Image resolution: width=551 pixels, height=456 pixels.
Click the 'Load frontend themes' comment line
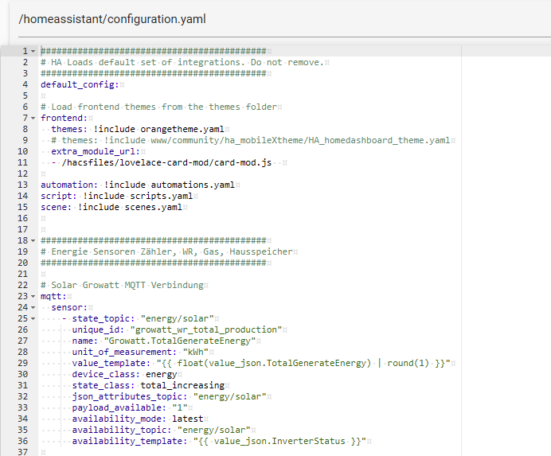[x=158, y=107]
